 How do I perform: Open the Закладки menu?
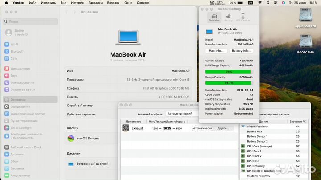95,3
